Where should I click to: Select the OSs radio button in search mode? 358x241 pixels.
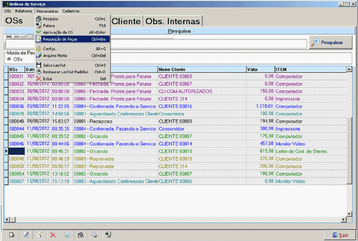[9, 59]
